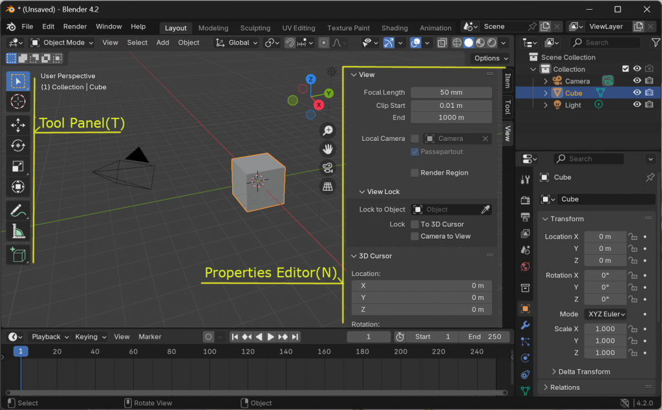Select the Light object in the outliner

[573, 105]
